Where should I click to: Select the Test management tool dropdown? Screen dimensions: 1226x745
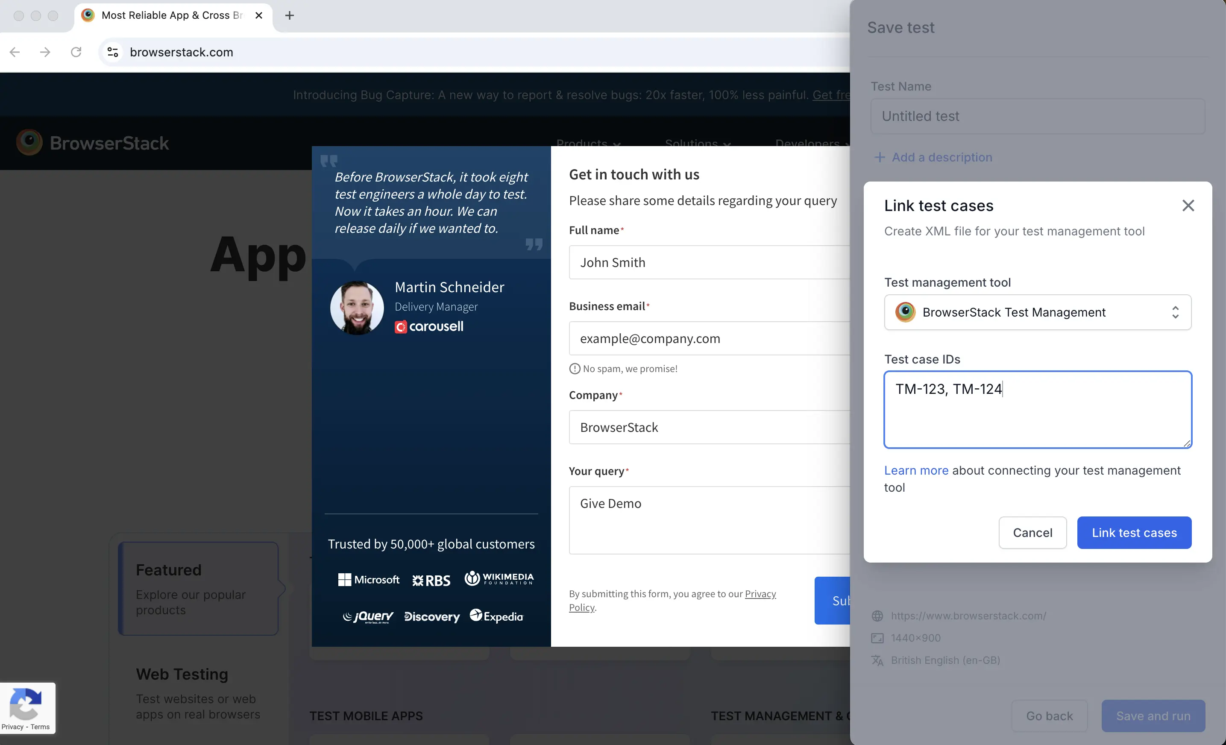click(x=1038, y=312)
